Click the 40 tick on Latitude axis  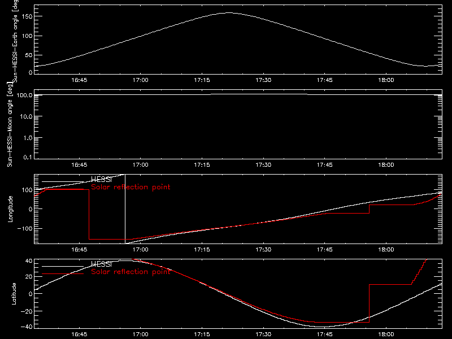(x=29, y=261)
